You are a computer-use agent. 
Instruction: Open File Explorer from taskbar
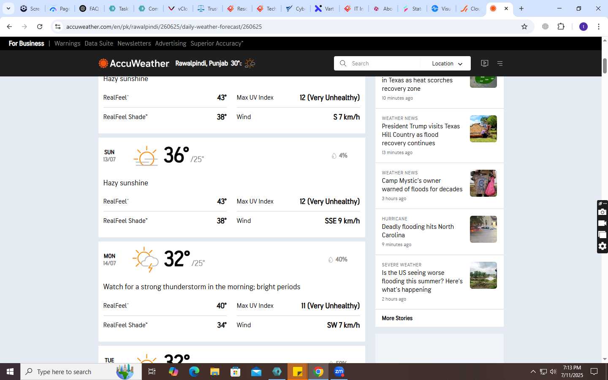tap(215, 372)
